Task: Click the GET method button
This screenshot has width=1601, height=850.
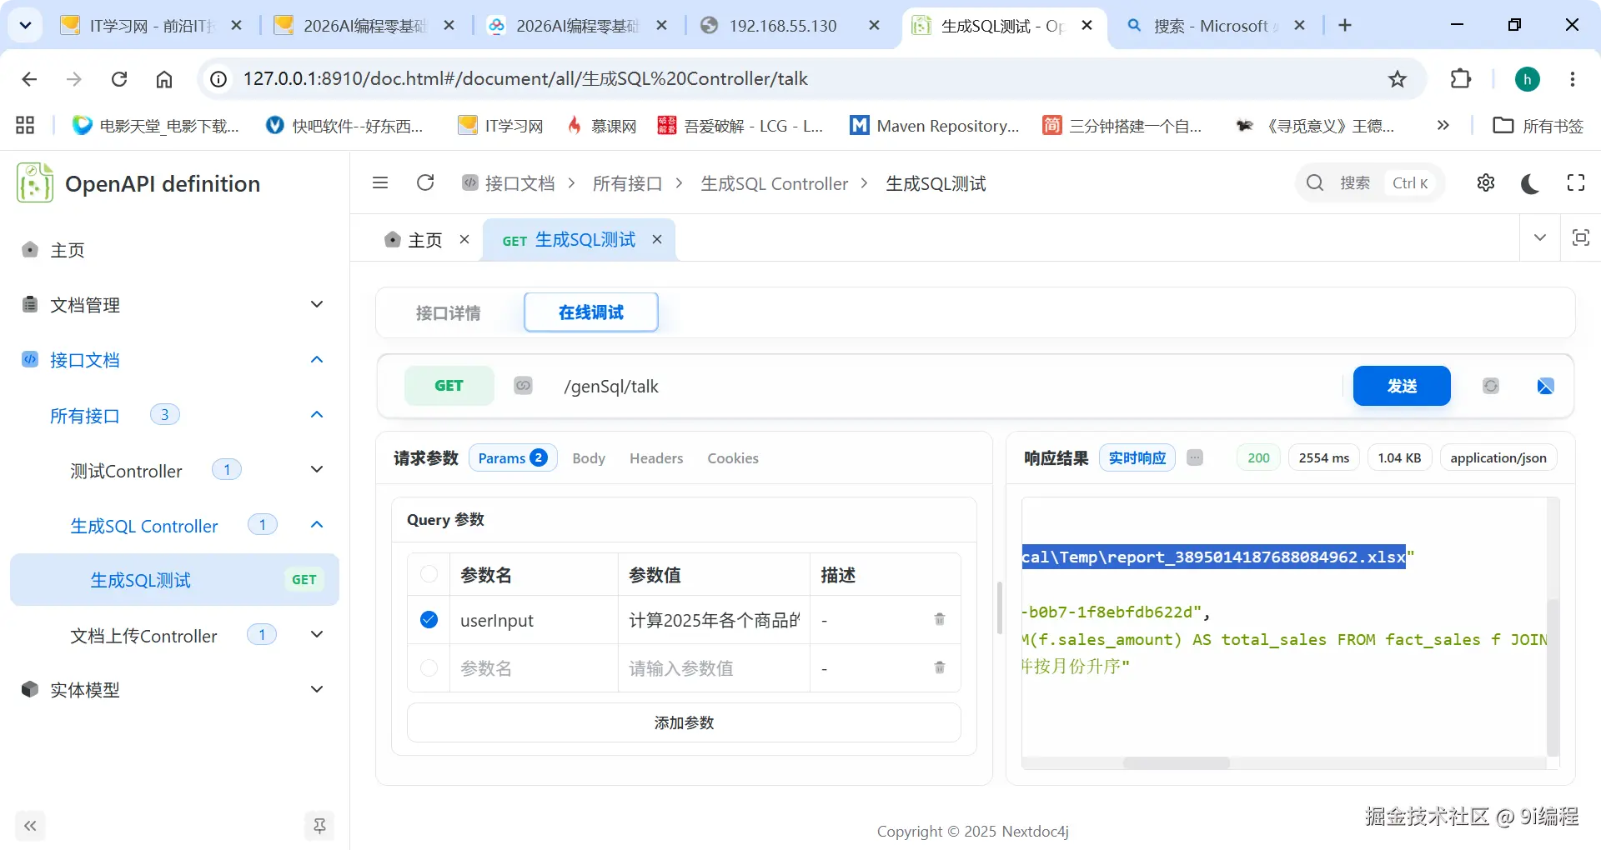Action: [x=449, y=386]
